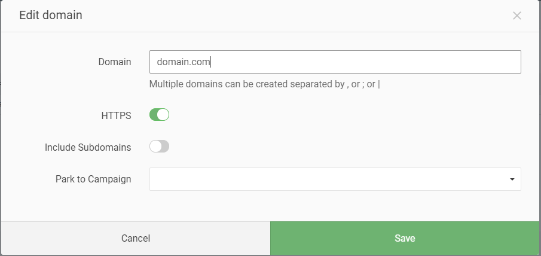Click the empty area of the campaign select box

(x=328, y=179)
